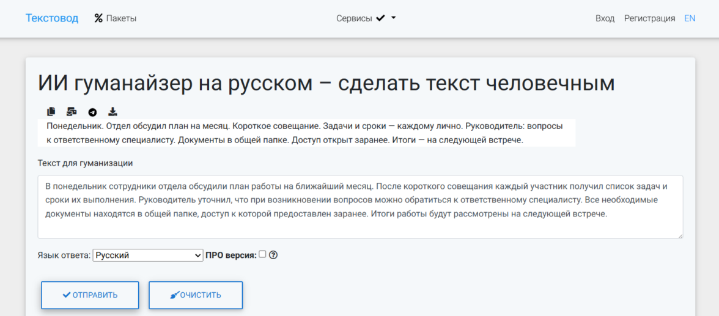Click inside the Текст для гуманизации text area
Image resolution: width=719 pixels, height=316 pixels.
361,207
